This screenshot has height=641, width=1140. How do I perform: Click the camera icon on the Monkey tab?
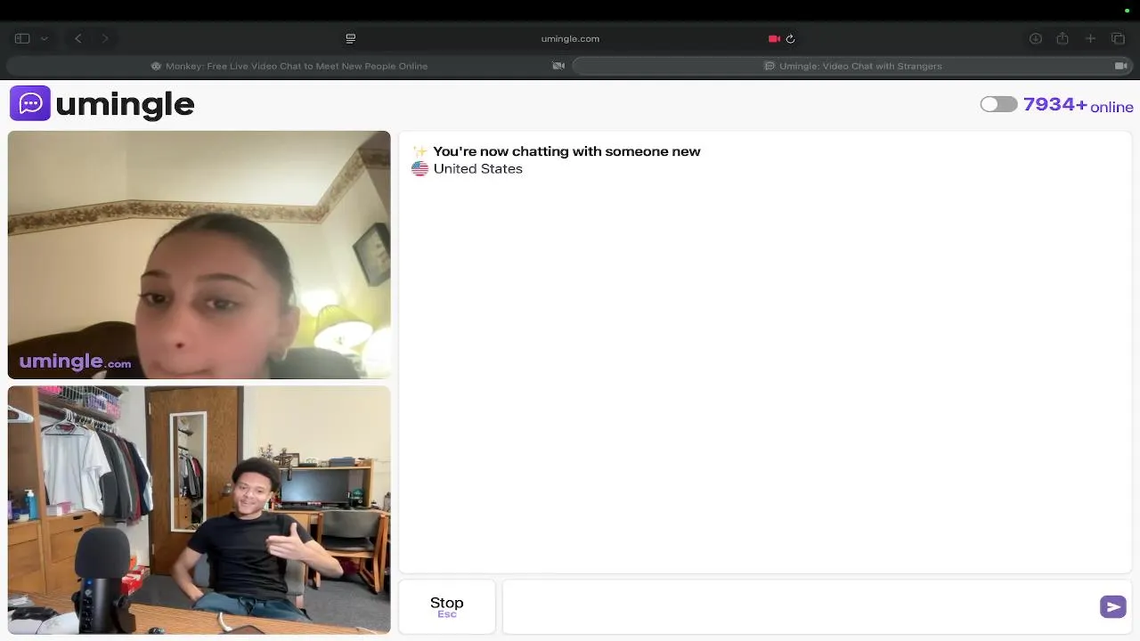pyautogui.click(x=558, y=66)
